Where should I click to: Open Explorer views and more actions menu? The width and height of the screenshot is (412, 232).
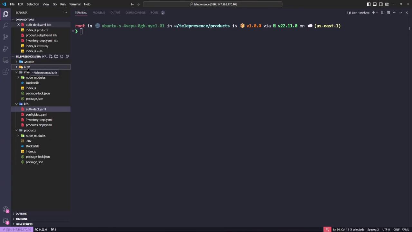click(x=65, y=13)
